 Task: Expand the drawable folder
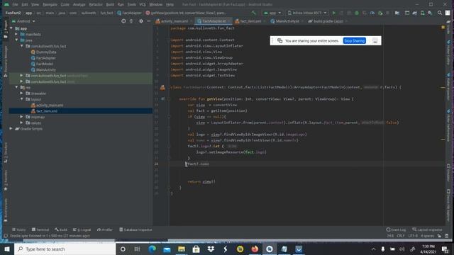click(x=22, y=93)
